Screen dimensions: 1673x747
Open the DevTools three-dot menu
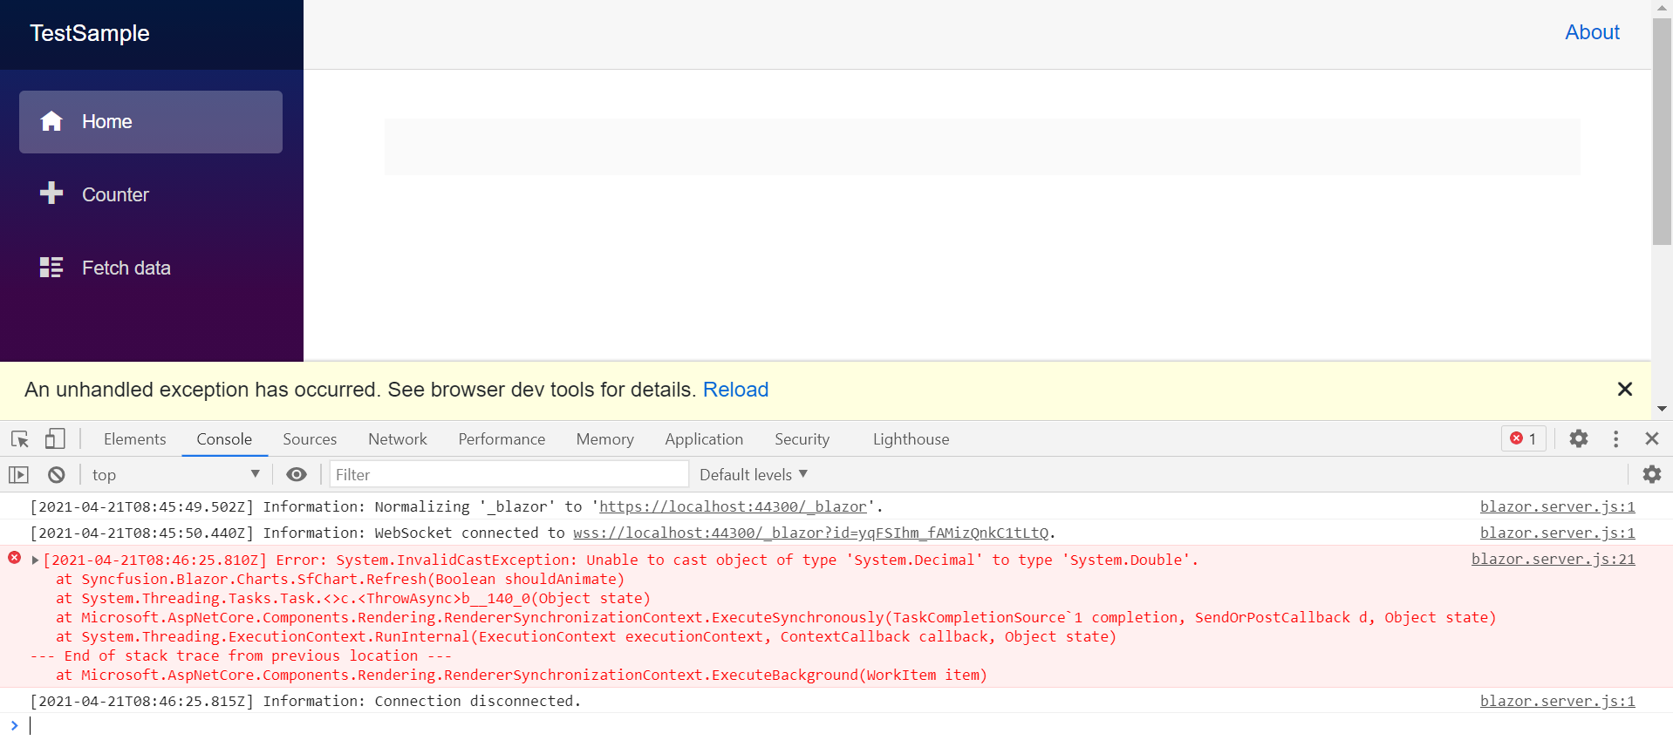(1615, 439)
